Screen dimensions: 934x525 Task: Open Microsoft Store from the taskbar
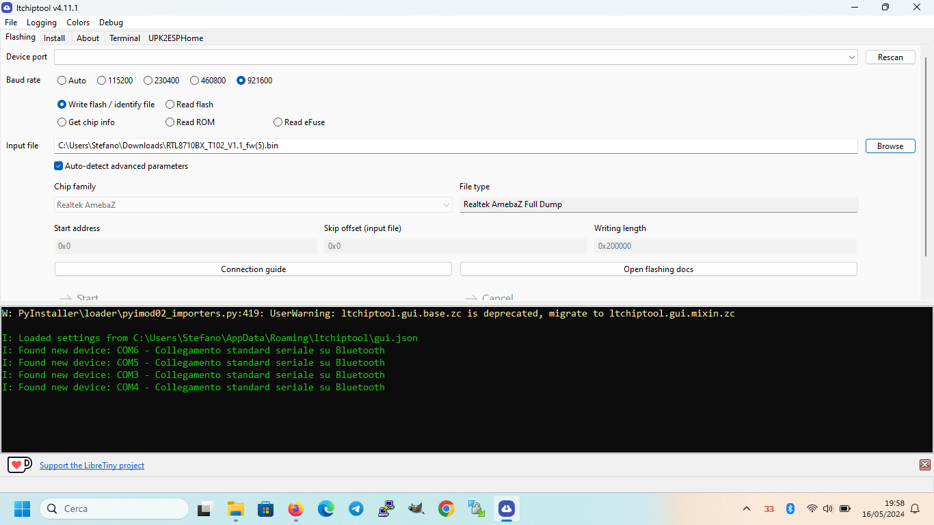265,509
